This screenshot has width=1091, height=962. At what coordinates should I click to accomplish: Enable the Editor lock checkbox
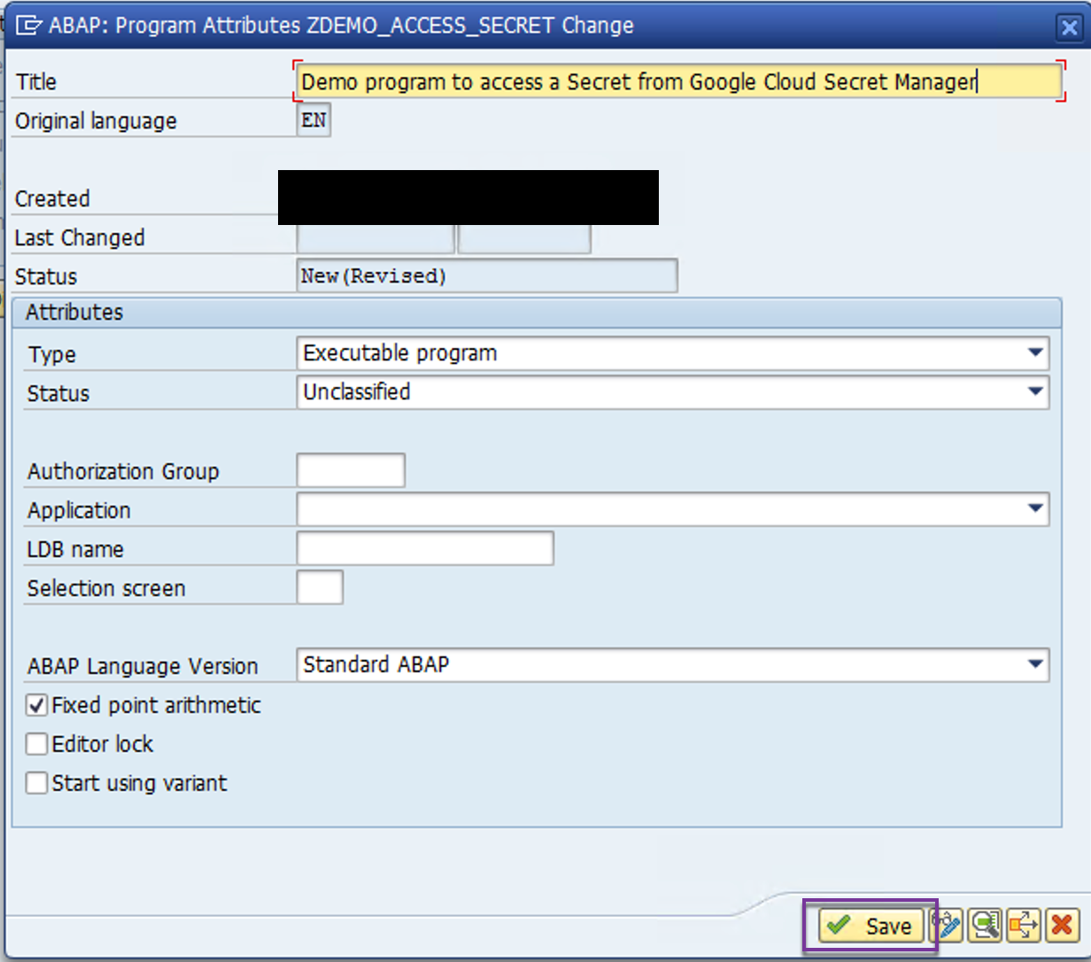tap(37, 745)
